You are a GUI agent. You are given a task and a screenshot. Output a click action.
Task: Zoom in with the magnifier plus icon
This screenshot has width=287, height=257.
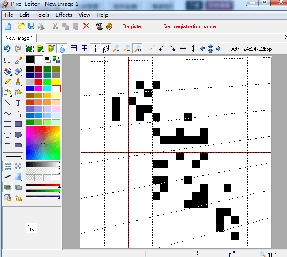[x=116, y=49]
